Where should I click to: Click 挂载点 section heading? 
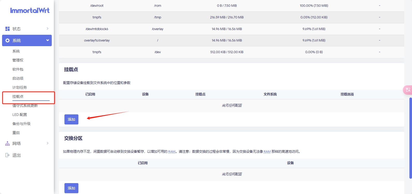71,70
